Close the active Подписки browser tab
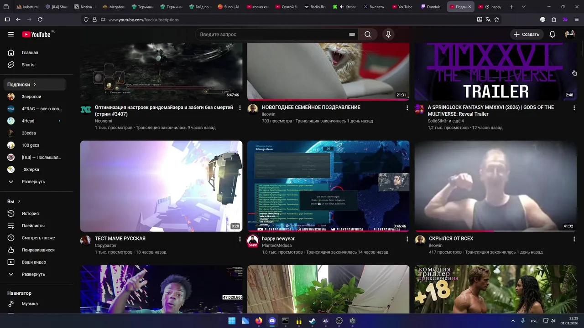Image resolution: width=584 pixels, height=328 pixels. click(x=469, y=7)
